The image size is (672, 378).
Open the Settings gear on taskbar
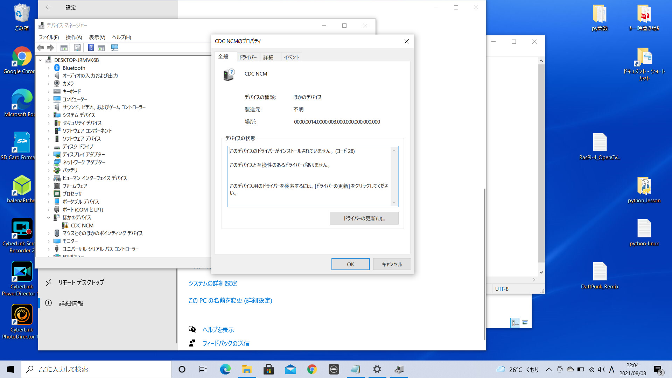click(x=377, y=369)
